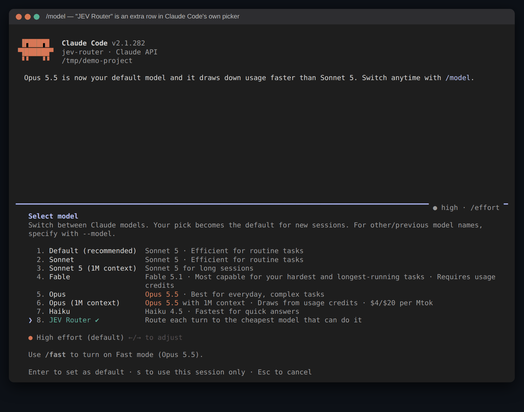Click the "Fast mode (Opus 5.5)" text
Viewport: 524px width, 412px height.
click(158, 355)
